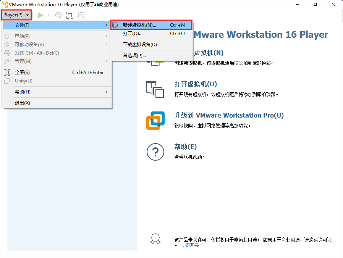Click the 查看联机帮助 description text

(189, 157)
